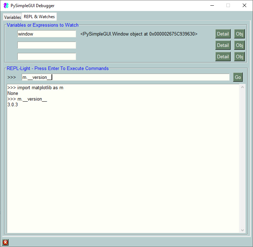Click Obj button next to third watch field
The width and height of the screenshot is (253, 247).
[x=239, y=57]
